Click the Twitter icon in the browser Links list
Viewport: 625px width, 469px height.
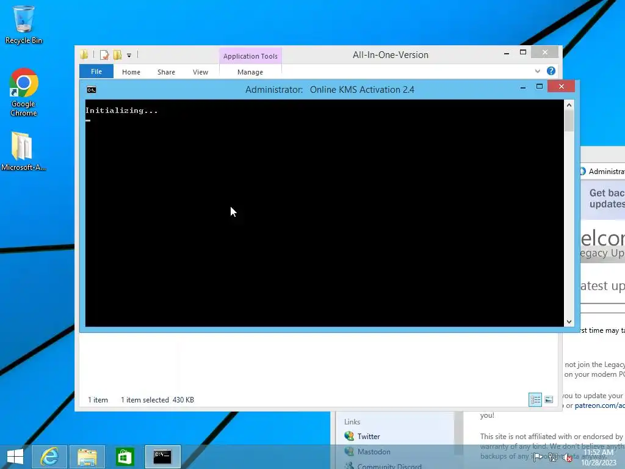349,436
